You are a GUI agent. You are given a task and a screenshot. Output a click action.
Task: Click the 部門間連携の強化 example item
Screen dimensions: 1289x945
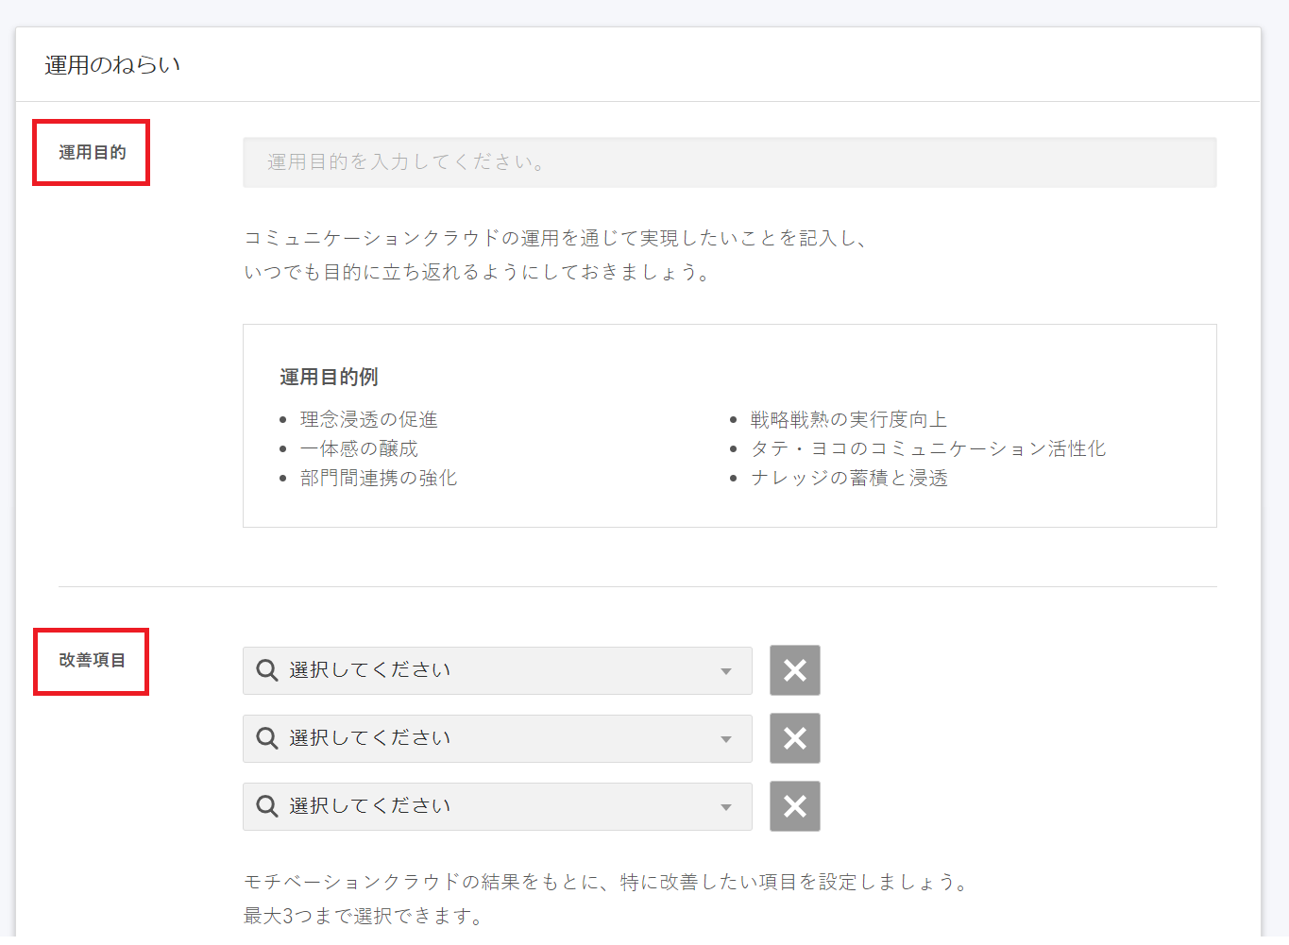tap(378, 478)
